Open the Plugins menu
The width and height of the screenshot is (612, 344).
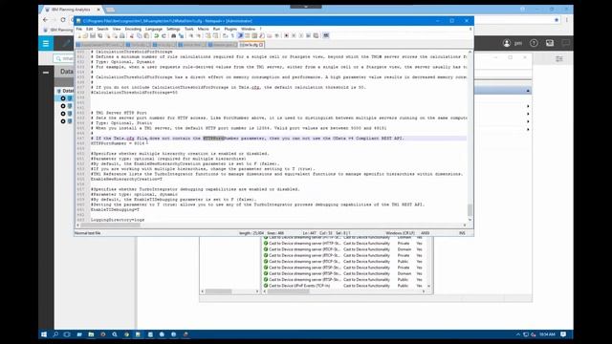coord(230,29)
